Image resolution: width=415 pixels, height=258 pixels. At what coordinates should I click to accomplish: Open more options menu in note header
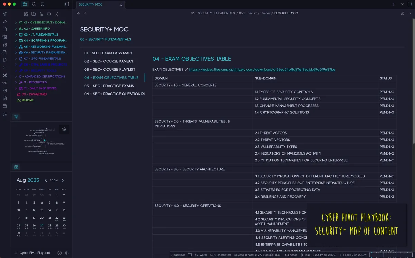tap(410, 13)
